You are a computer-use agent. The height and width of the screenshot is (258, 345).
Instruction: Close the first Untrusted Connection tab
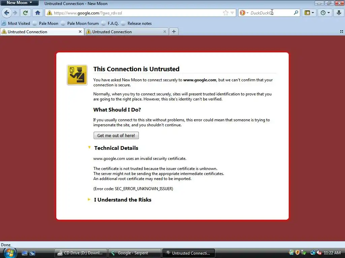[x=80, y=32]
